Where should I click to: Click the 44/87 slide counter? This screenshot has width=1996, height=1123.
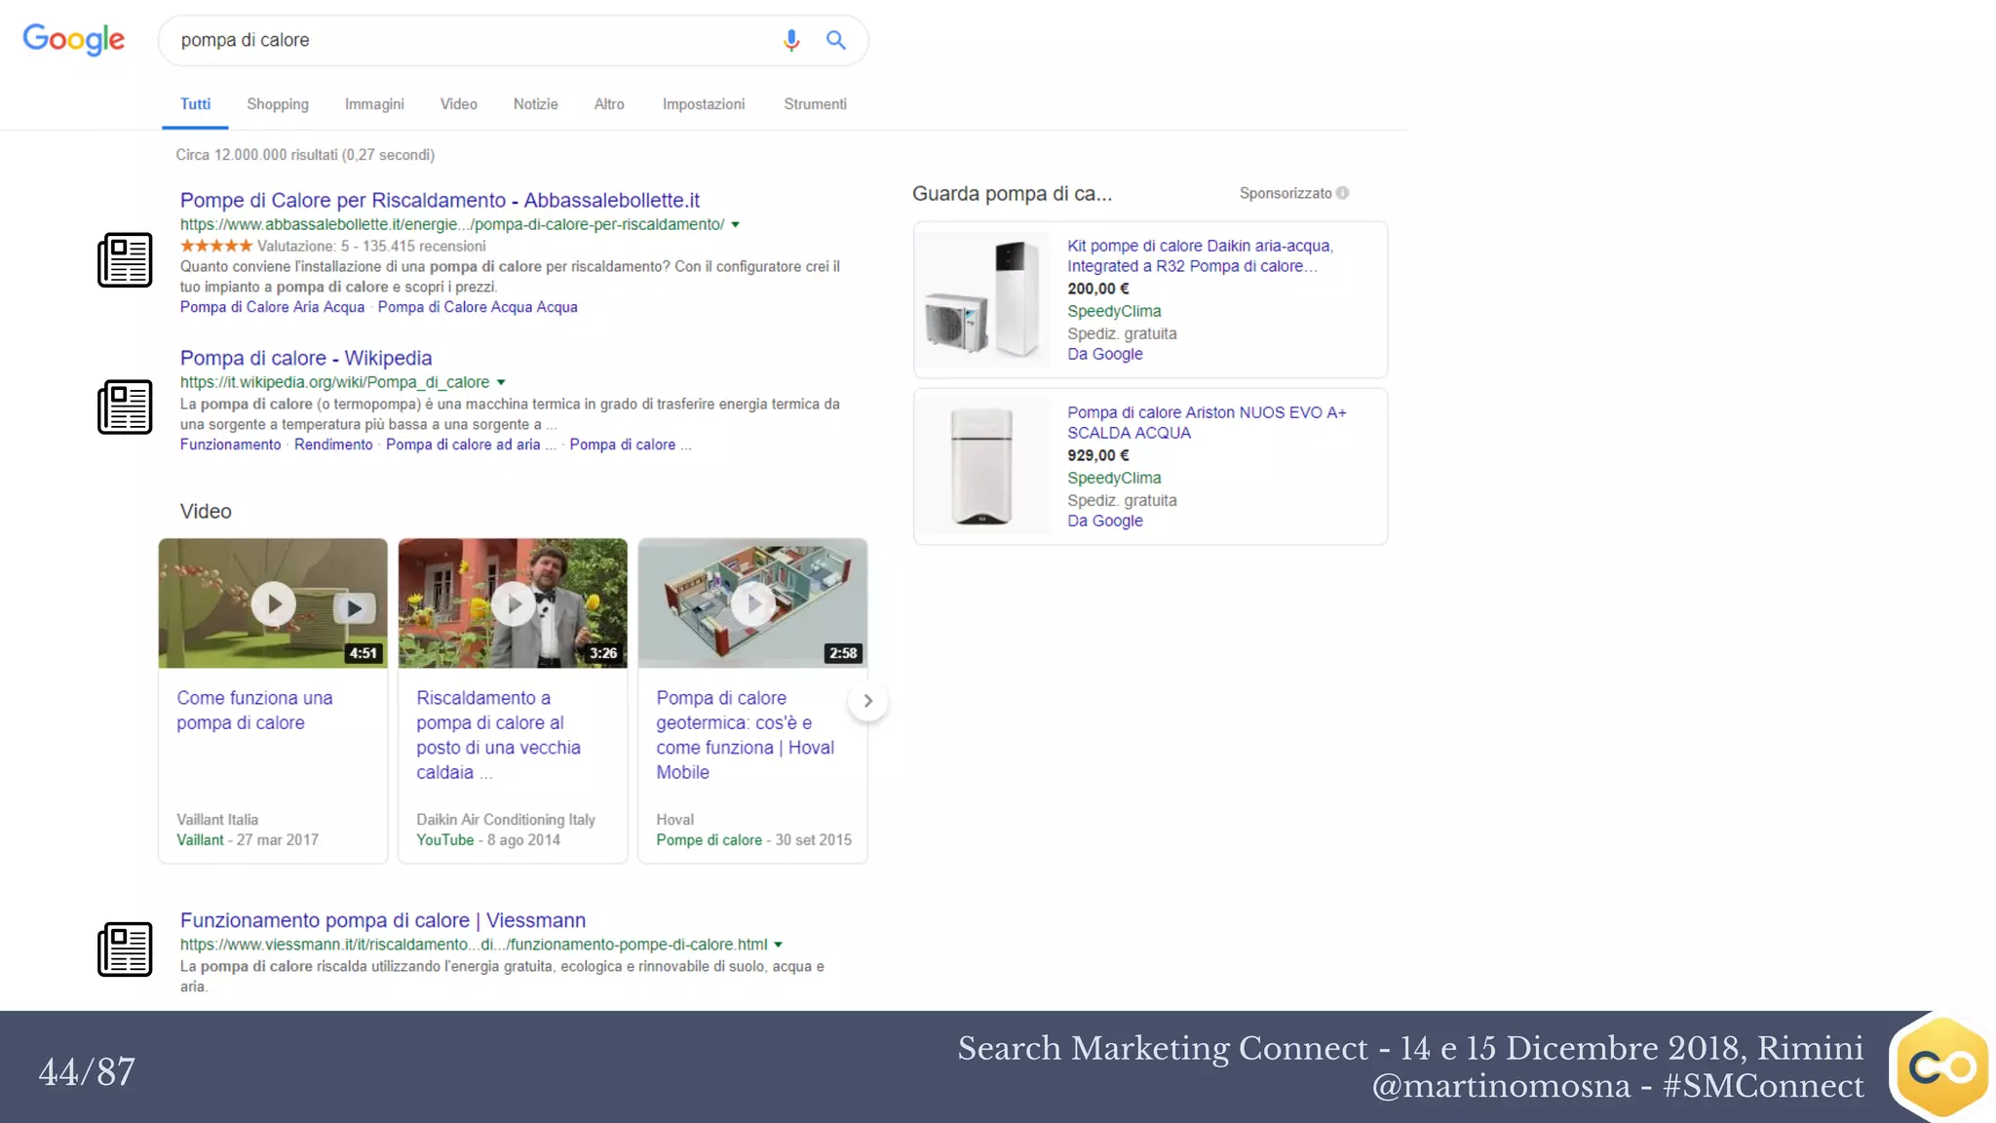coord(87,1072)
